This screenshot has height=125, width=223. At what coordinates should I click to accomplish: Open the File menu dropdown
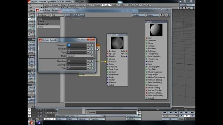click(35, 5)
